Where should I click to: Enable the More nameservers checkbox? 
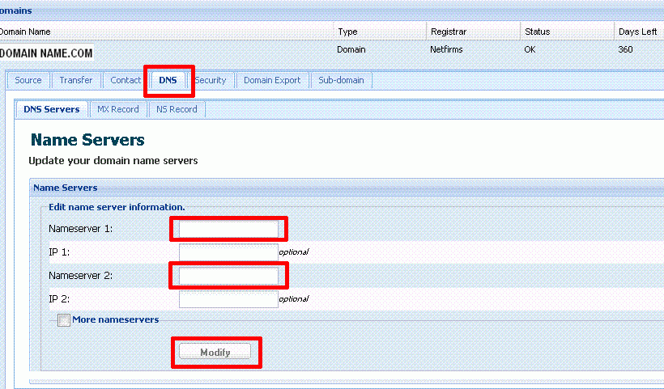tap(64, 320)
